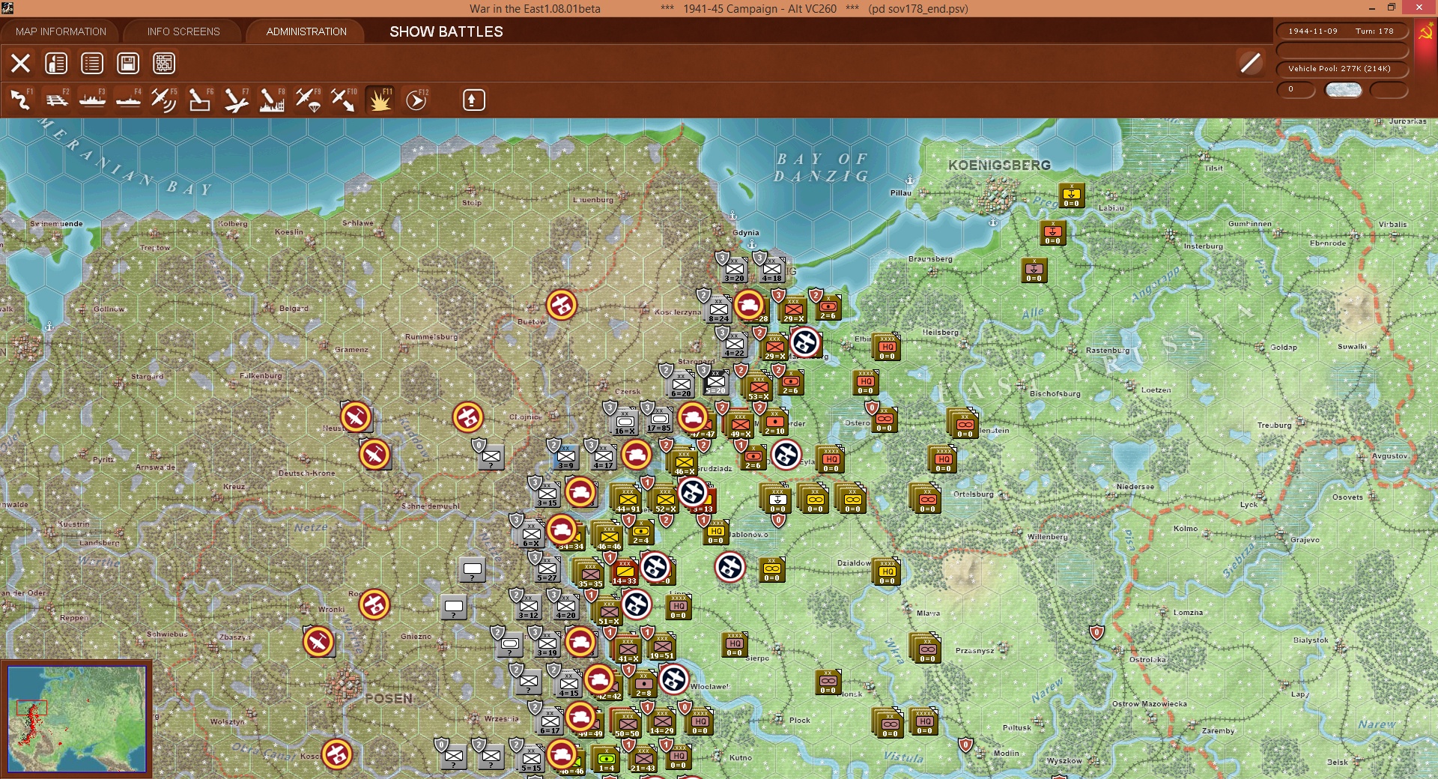Select the Soviet unit counter labeled 19=51
The height and width of the screenshot is (779, 1438).
tap(662, 646)
